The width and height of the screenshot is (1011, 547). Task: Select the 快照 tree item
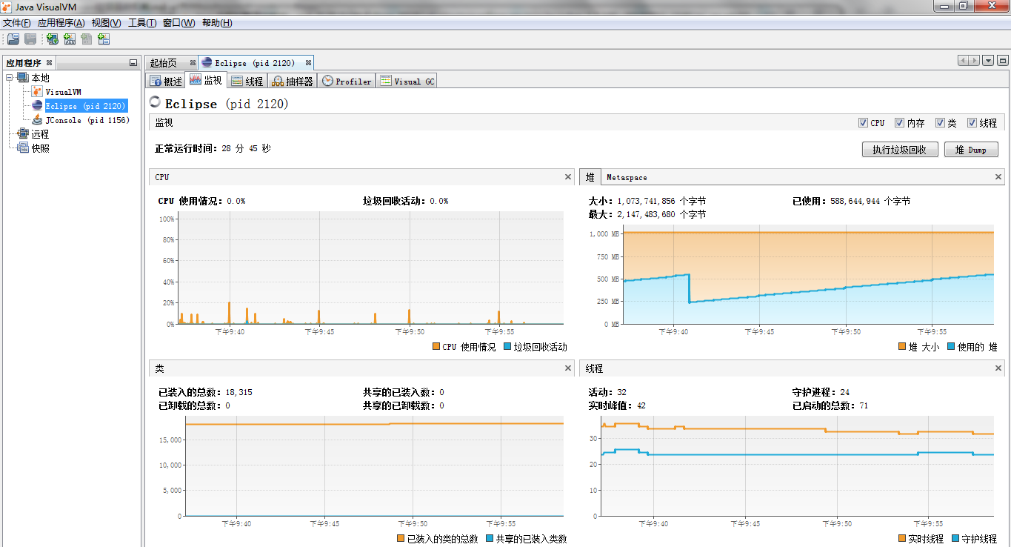tap(40, 148)
